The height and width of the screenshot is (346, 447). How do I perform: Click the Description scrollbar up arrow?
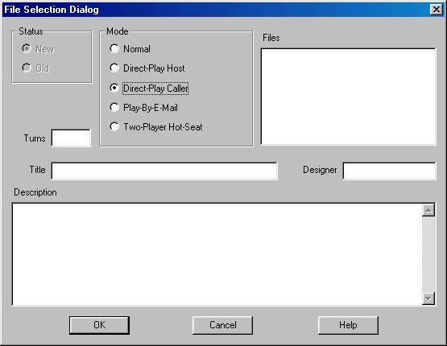(428, 210)
